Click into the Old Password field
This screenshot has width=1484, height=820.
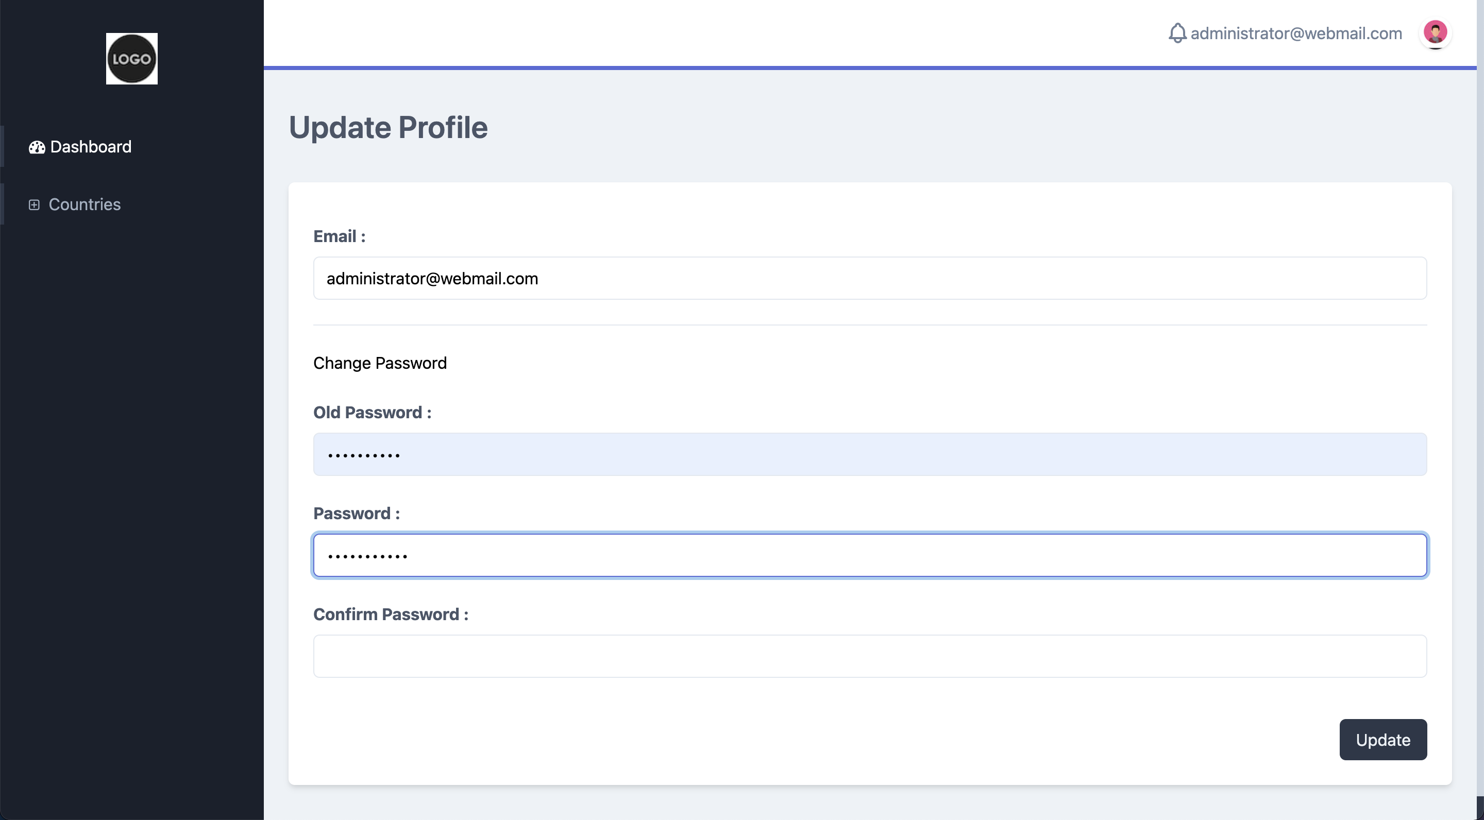coord(869,454)
